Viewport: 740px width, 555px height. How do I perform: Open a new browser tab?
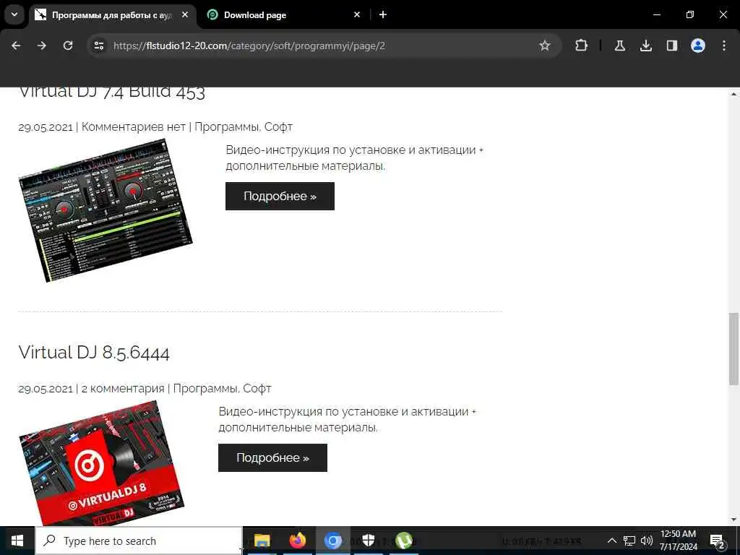(x=383, y=14)
